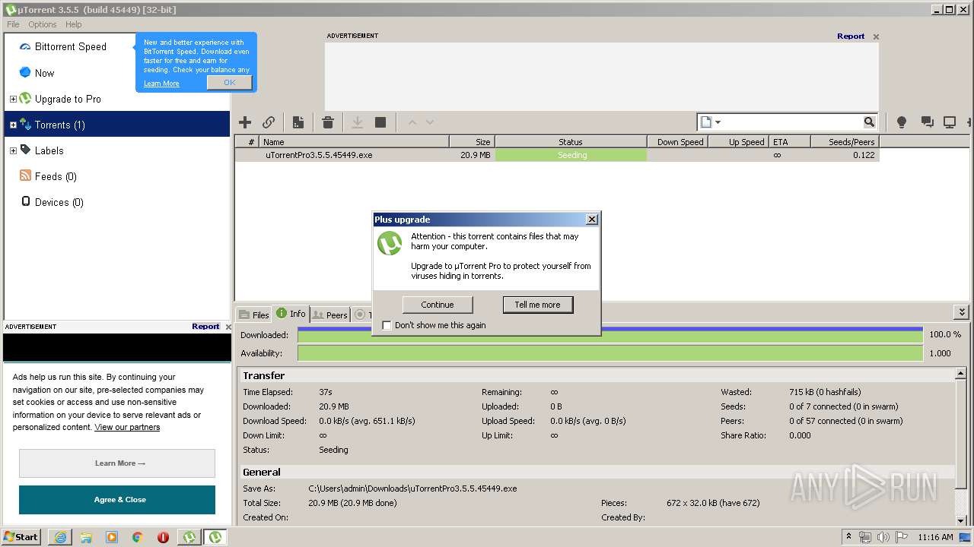
Task: Click the Upgrade to Pro uTorrent icon
Action: click(25, 98)
